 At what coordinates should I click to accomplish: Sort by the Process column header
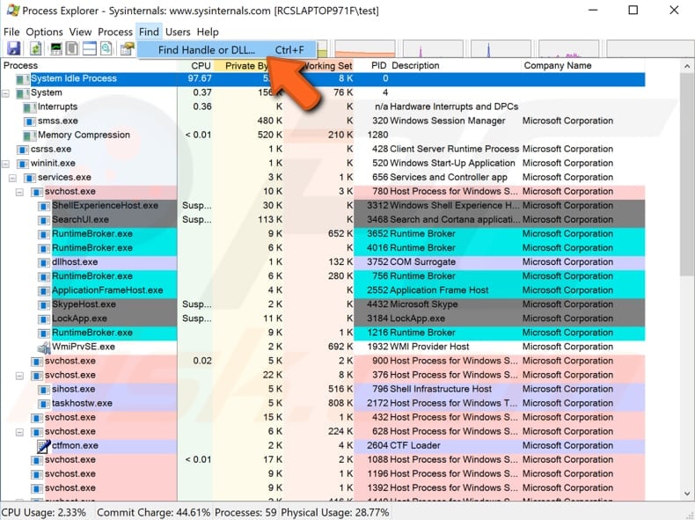[x=89, y=66]
